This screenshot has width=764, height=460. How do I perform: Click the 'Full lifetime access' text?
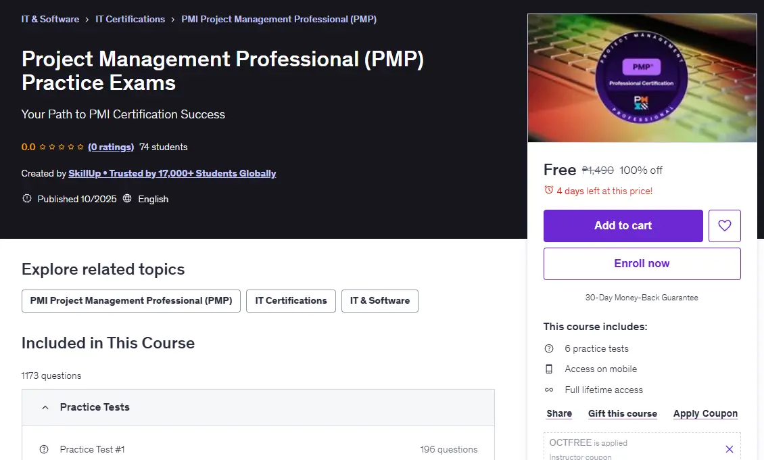(x=604, y=390)
